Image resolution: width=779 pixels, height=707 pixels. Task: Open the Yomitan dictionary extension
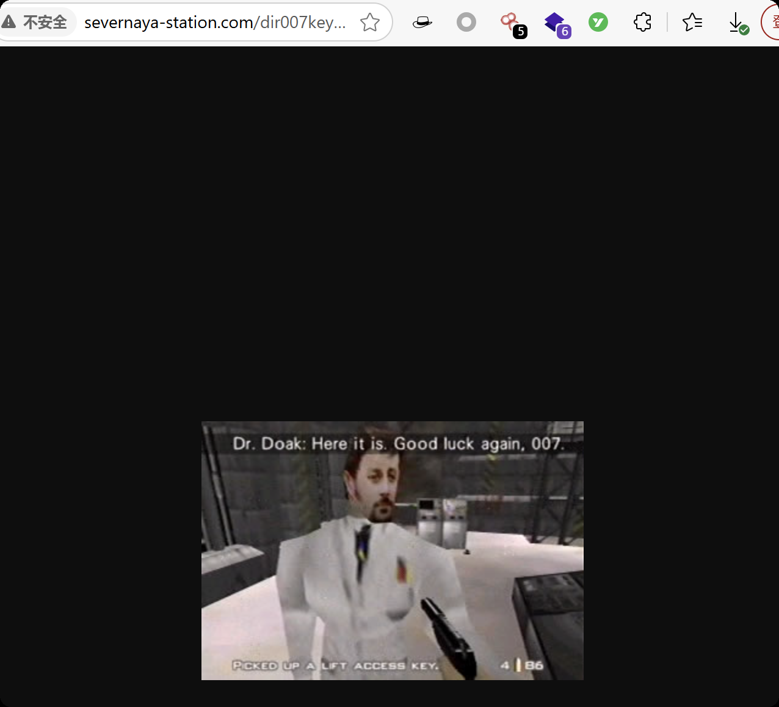pyautogui.click(x=598, y=22)
